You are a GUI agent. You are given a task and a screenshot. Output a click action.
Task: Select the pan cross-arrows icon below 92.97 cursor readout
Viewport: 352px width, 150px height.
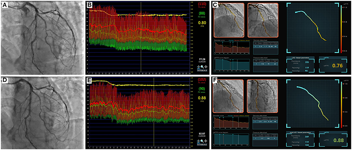(x=206, y=141)
